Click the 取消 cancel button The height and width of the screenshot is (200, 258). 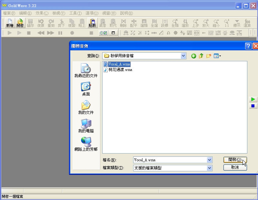click(235, 167)
